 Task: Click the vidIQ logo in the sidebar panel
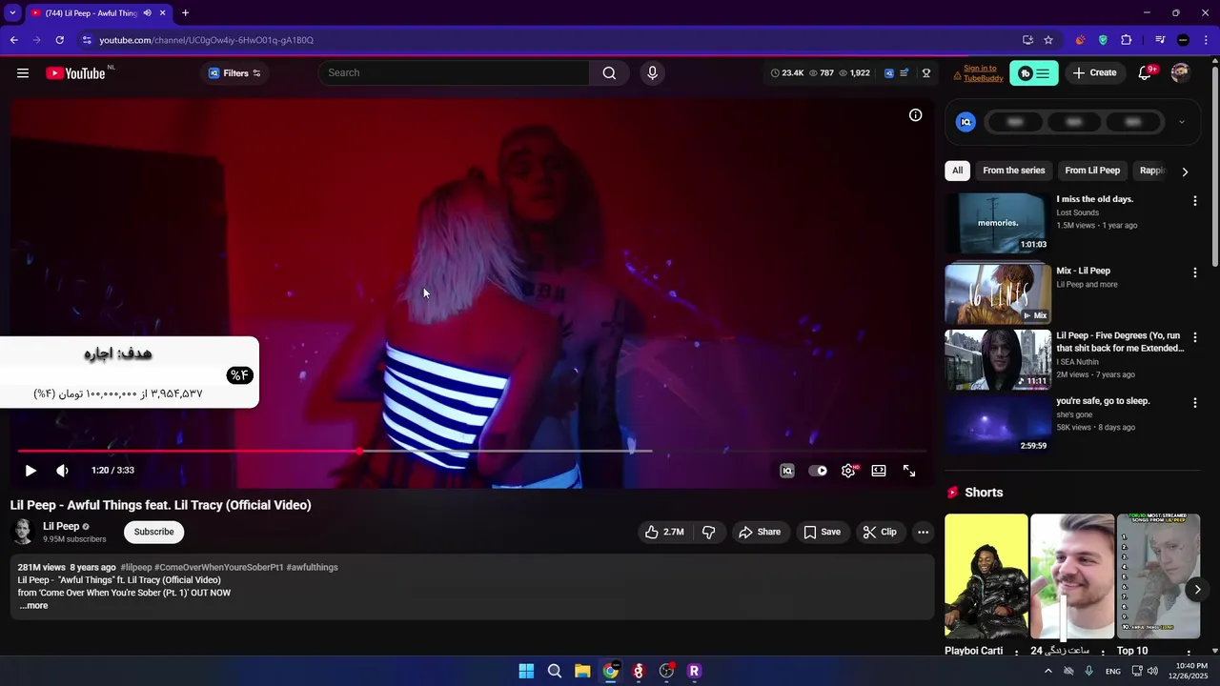(966, 122)
